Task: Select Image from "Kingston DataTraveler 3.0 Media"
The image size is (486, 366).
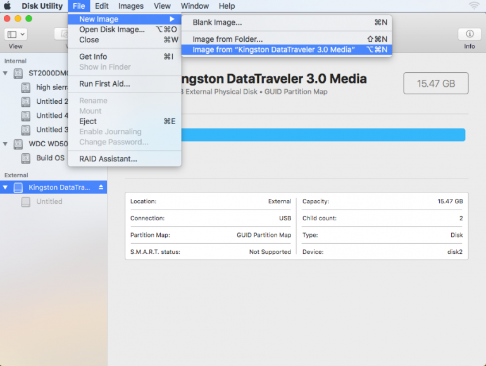Action: (287, 49)
